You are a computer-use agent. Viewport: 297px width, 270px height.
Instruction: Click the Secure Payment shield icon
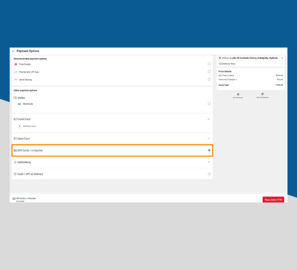(262, 94)
